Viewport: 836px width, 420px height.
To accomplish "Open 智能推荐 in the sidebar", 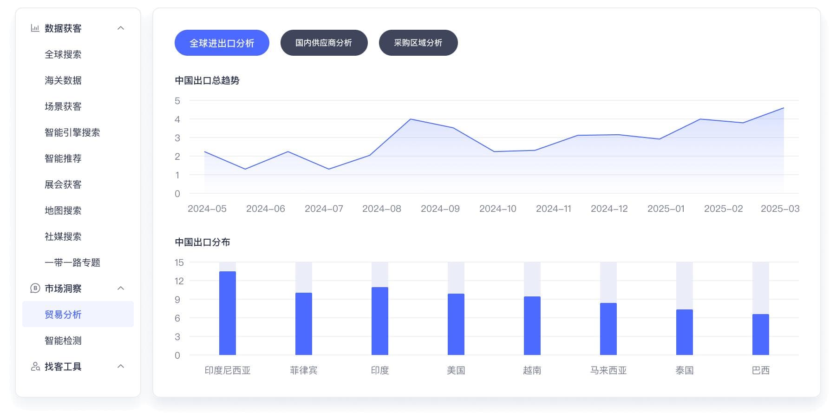I will [x=63, y=158].
